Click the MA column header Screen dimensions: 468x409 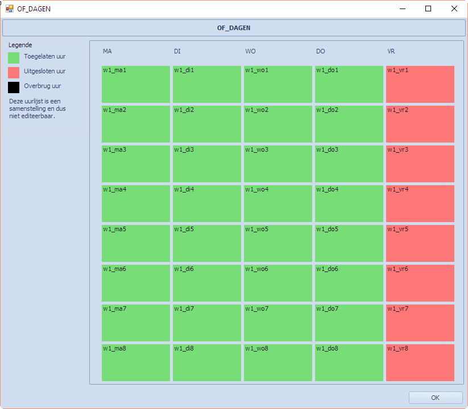[107, 51]
